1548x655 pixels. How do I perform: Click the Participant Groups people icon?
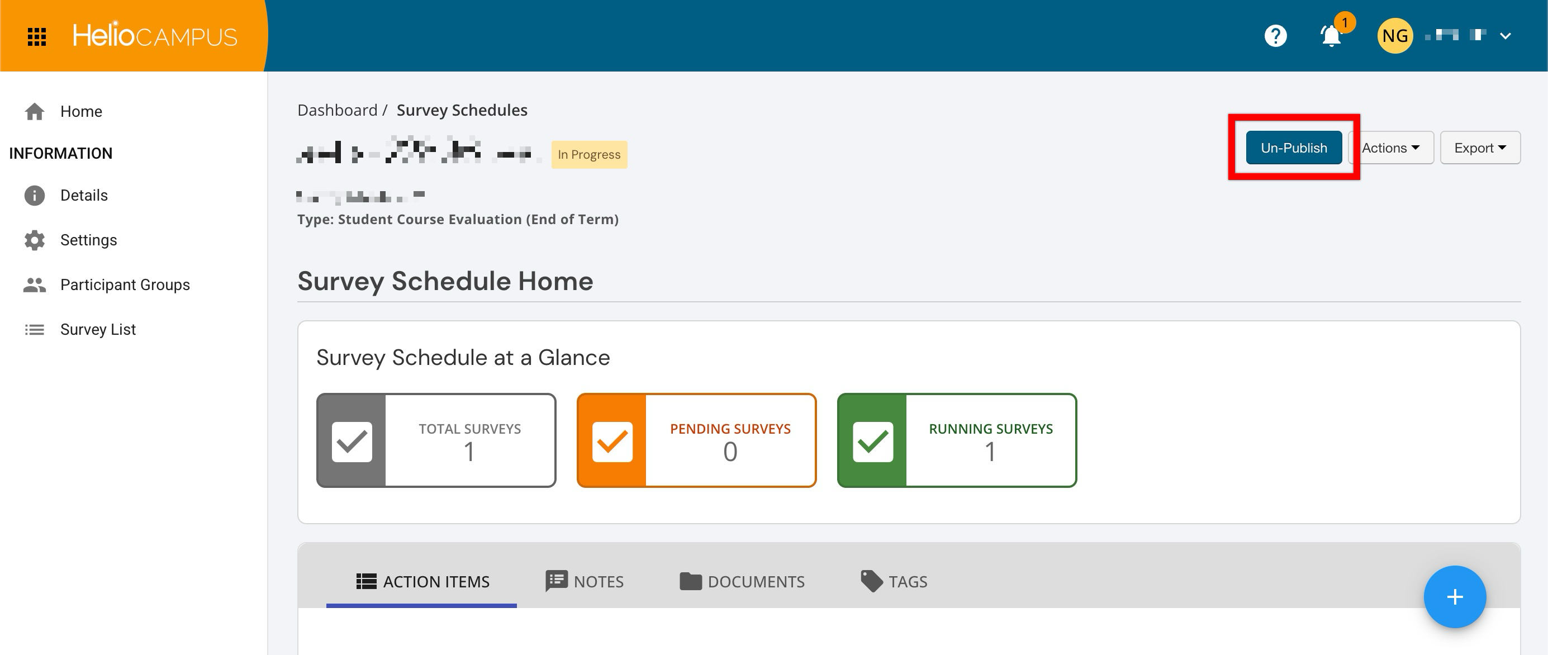(34, 285)
